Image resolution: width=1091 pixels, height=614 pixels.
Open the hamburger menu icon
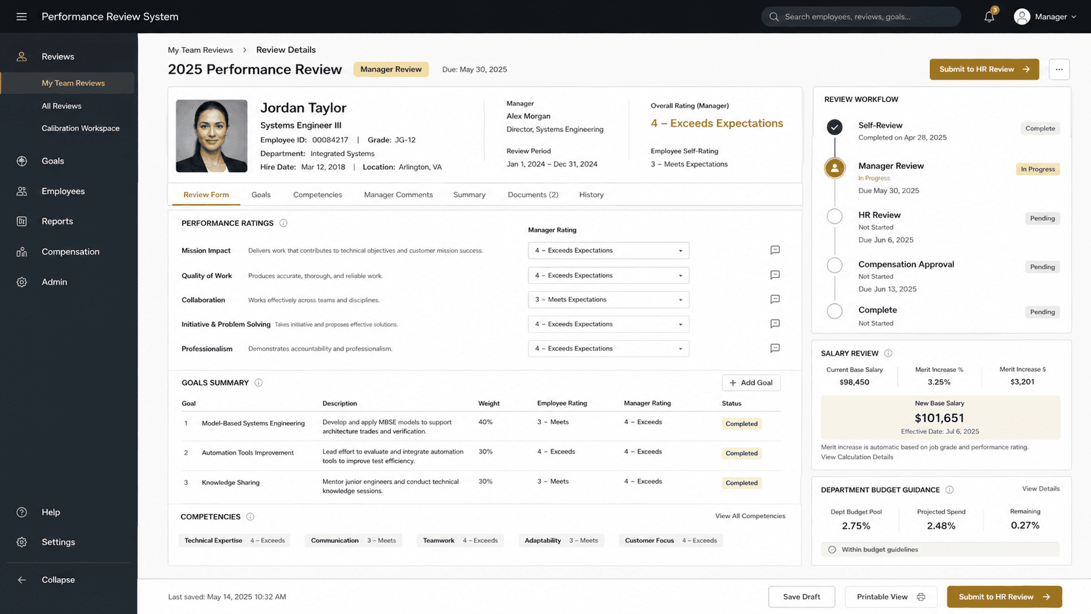(x=22, y=16)
